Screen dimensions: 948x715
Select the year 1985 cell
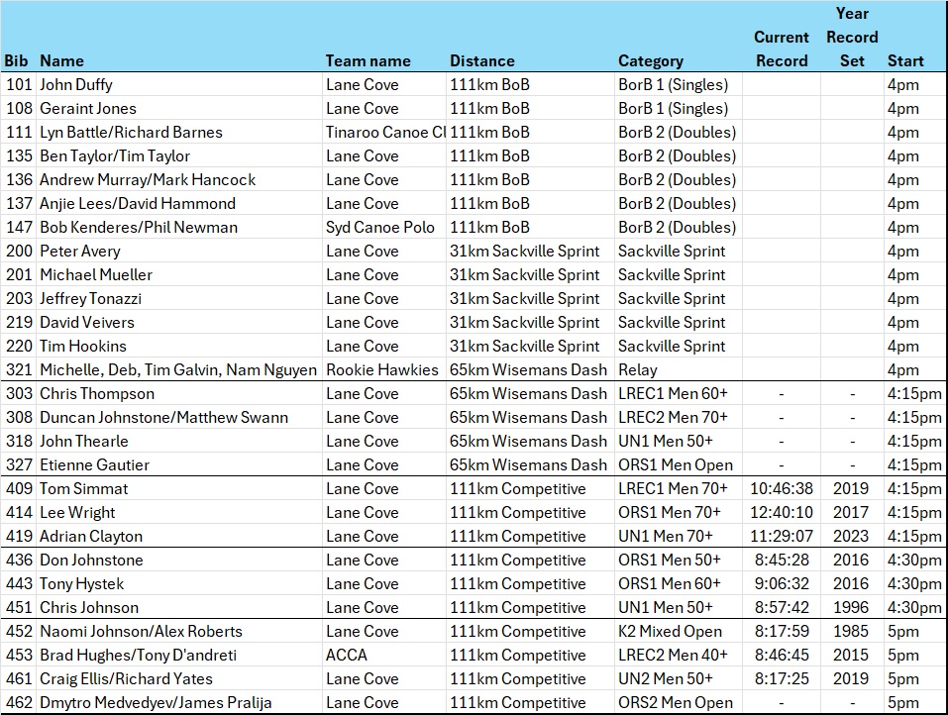[x=851, y=631]
